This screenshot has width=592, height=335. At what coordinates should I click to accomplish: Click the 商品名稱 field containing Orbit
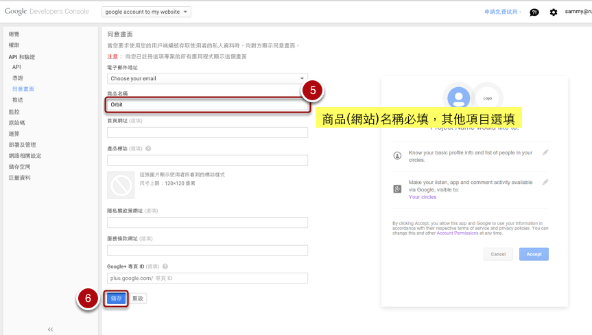(x=207, y=104)
